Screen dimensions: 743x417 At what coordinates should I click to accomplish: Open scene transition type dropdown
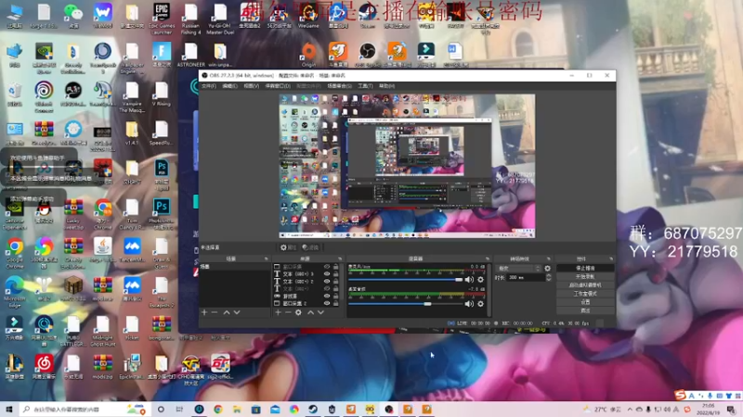[x=518, y=268]
